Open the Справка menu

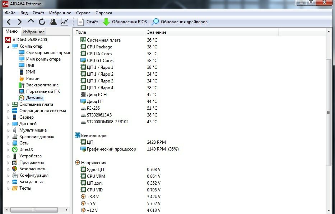pos(104,13)
